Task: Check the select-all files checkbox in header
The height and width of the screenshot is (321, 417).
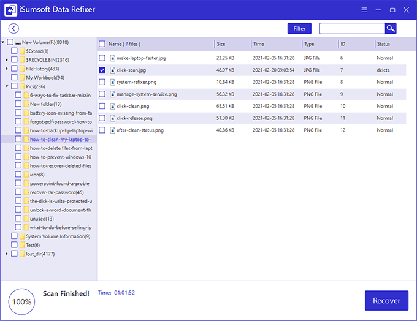Action: tap(102, 44)
